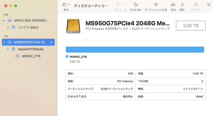The width and height of the screenshot is (213, 116).
Task: Expand コンテナdisk3 container
Action: point(8,27)
